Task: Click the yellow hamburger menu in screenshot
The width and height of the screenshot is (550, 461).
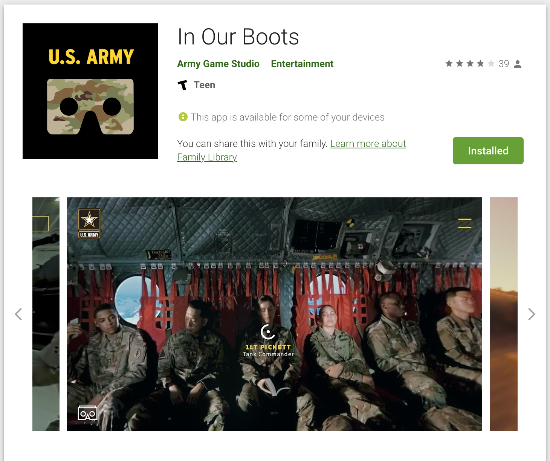Action: (465, 223)
